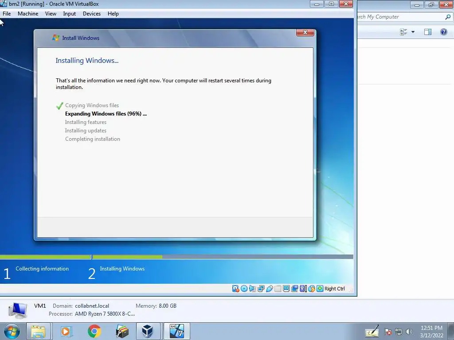This screenshot has width=454, height=340.
Task: Click the CPU virtualization indicator in status bar
Action: tap(303, 289)
